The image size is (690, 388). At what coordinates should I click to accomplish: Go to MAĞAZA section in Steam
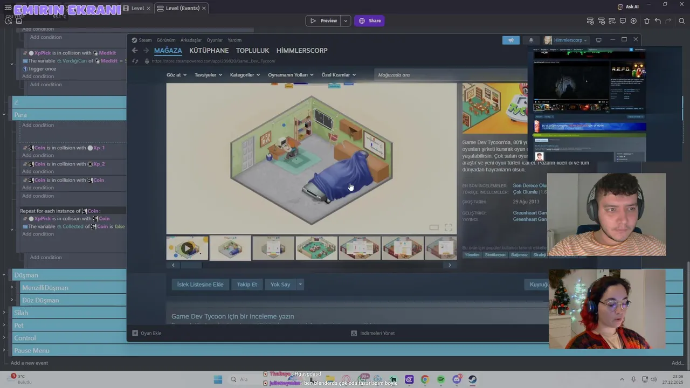coord(168,51)
